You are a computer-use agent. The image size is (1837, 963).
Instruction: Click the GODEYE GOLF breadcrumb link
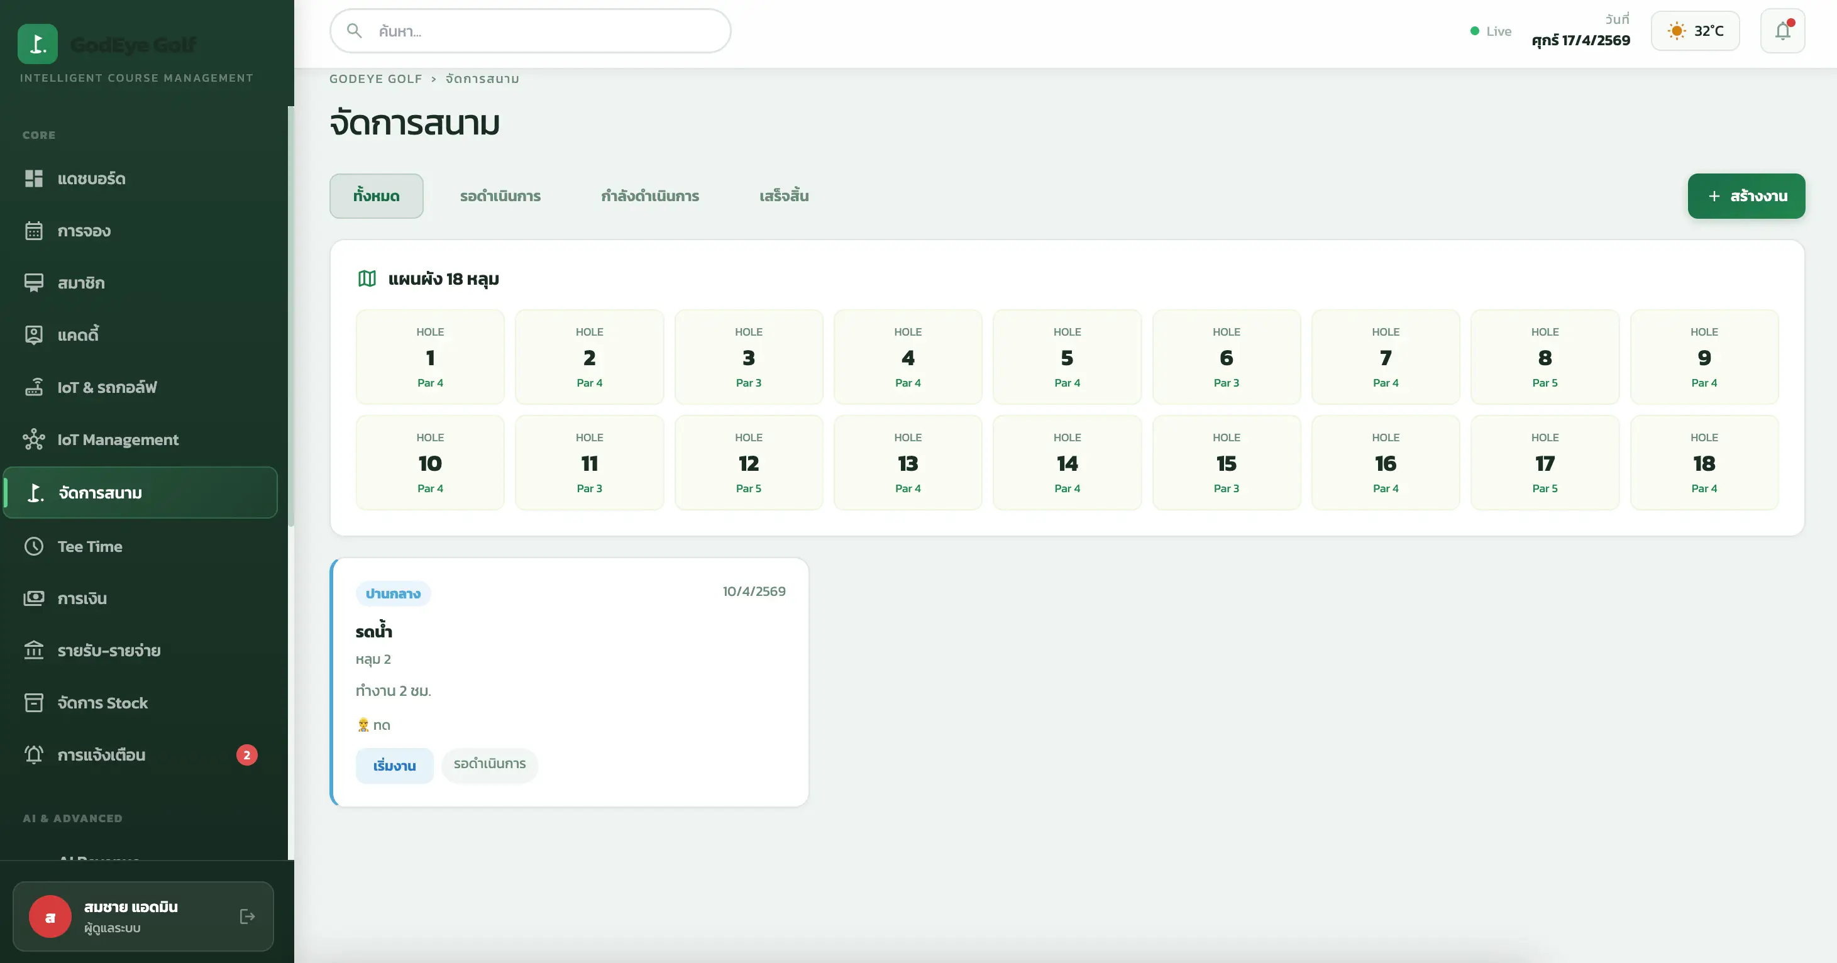pyautogui.click(x=376, y=79)
